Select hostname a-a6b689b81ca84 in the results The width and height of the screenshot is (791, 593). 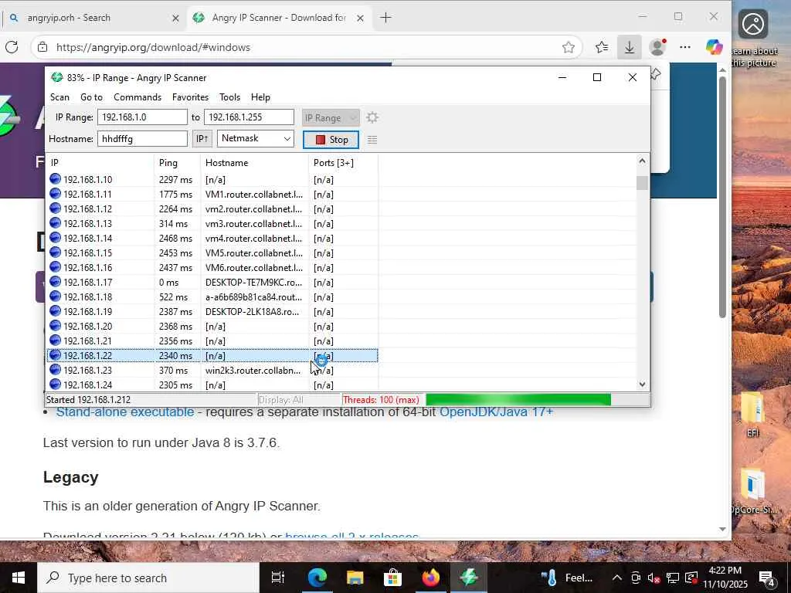pos(253,297)
